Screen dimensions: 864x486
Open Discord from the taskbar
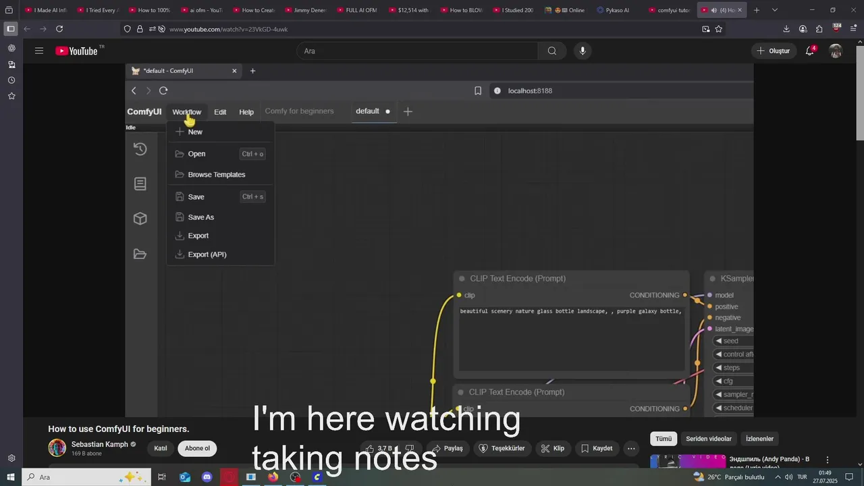[x=207, y=477]
